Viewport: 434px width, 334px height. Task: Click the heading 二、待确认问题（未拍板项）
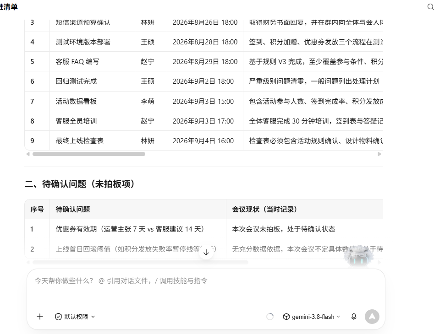point(79,184)
